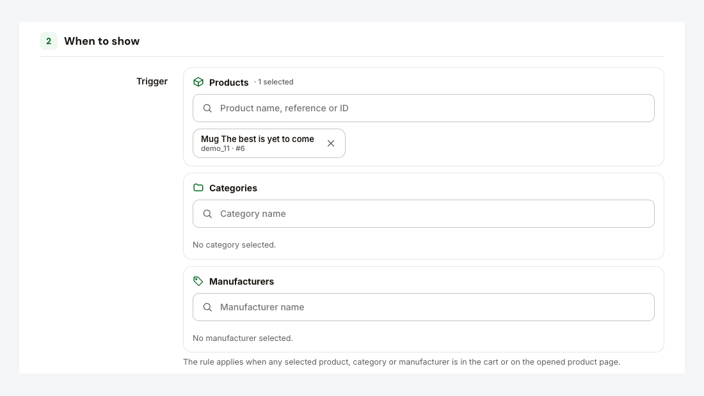This screenshot has width=704, height=396.
Task: Click the Products box icon
Action: click(198, 82)
